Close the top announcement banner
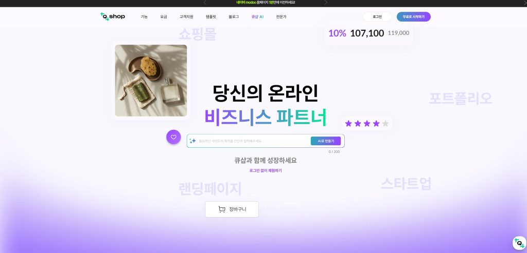The image size is (527, 253). (x=524, y=3)
